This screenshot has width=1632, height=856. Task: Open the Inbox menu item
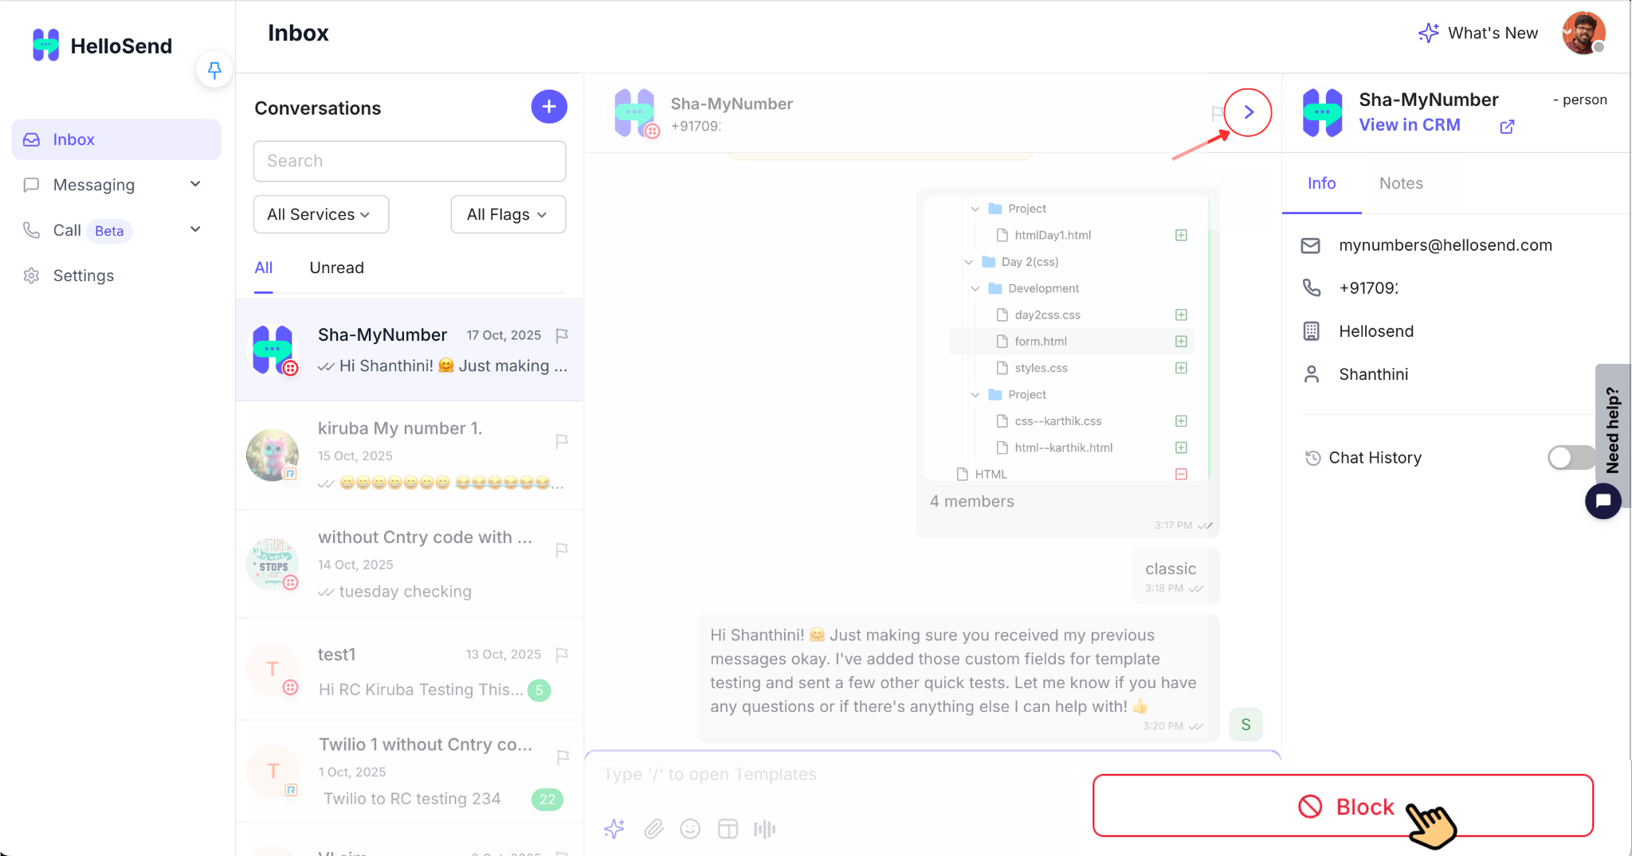pos(116,139)
